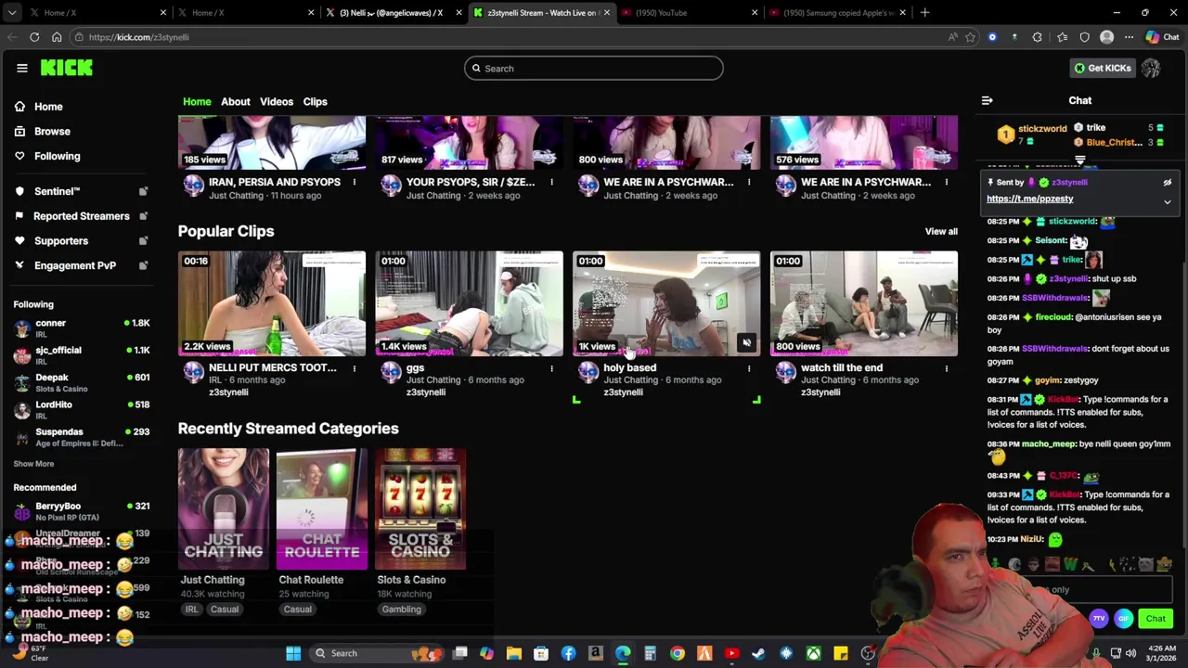Click the Gambling tag under Slots & Casino
Image resolution: width=1188 pixels, height=668 pixels.
tap(401, 610)
